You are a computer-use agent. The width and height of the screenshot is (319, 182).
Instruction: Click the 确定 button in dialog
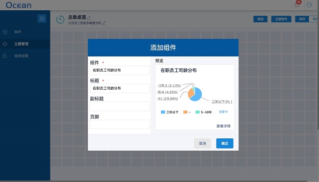click(225, 143)
